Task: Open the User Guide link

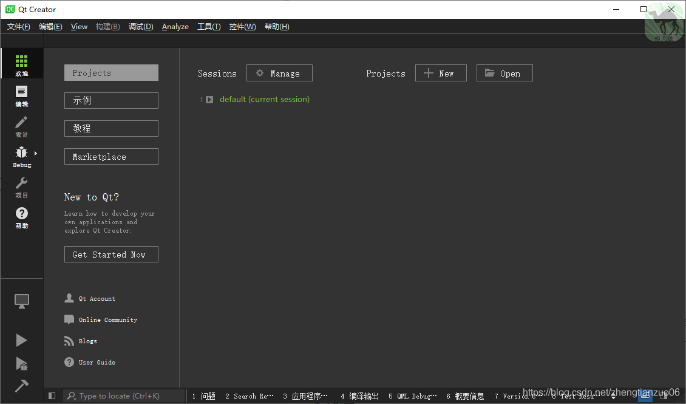Action: click(90, 362)
